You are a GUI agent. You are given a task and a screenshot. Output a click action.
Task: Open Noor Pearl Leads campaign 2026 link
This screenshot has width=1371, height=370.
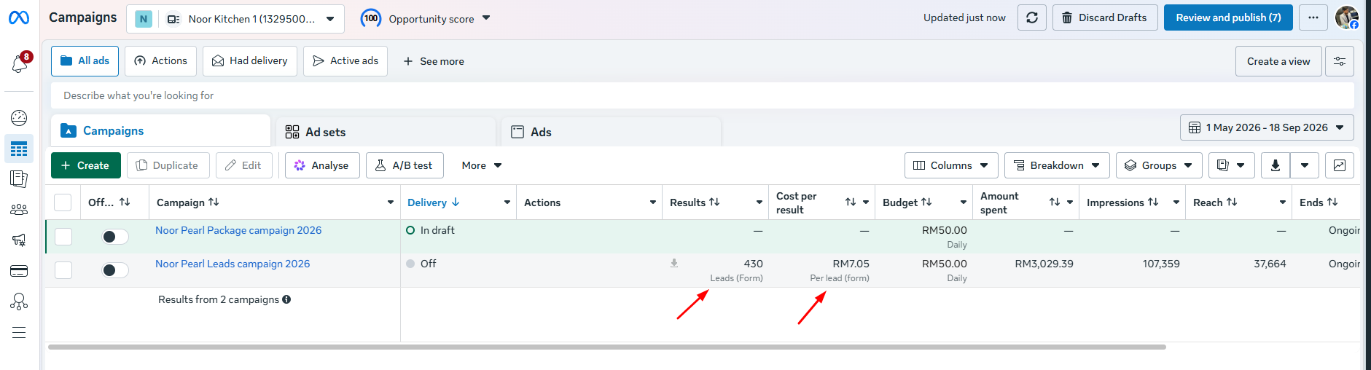233,264
